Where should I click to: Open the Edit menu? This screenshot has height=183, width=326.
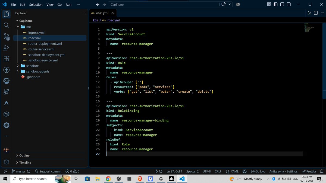[23, 4]
